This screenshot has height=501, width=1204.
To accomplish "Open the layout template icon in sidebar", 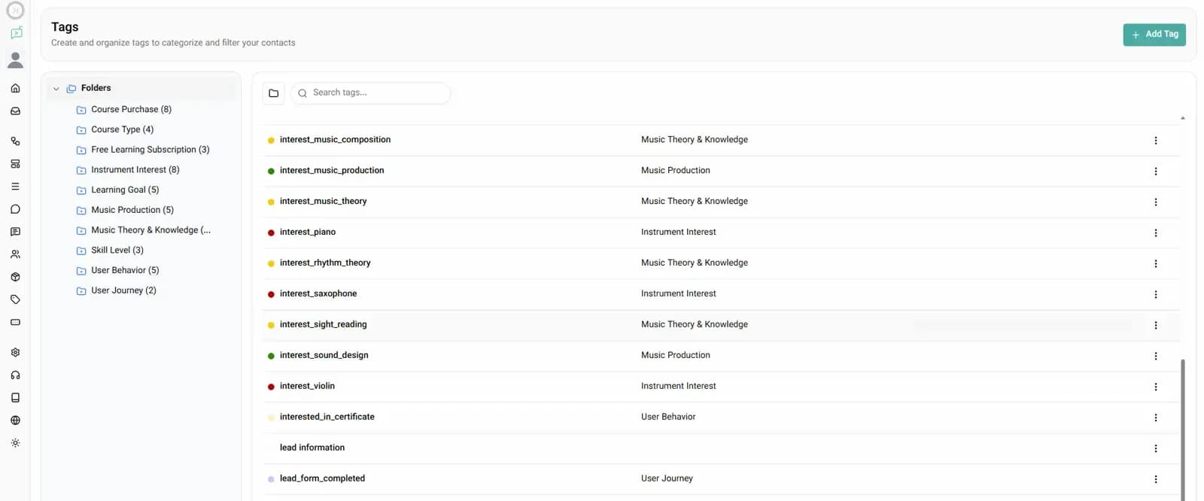I will [15, 163].
